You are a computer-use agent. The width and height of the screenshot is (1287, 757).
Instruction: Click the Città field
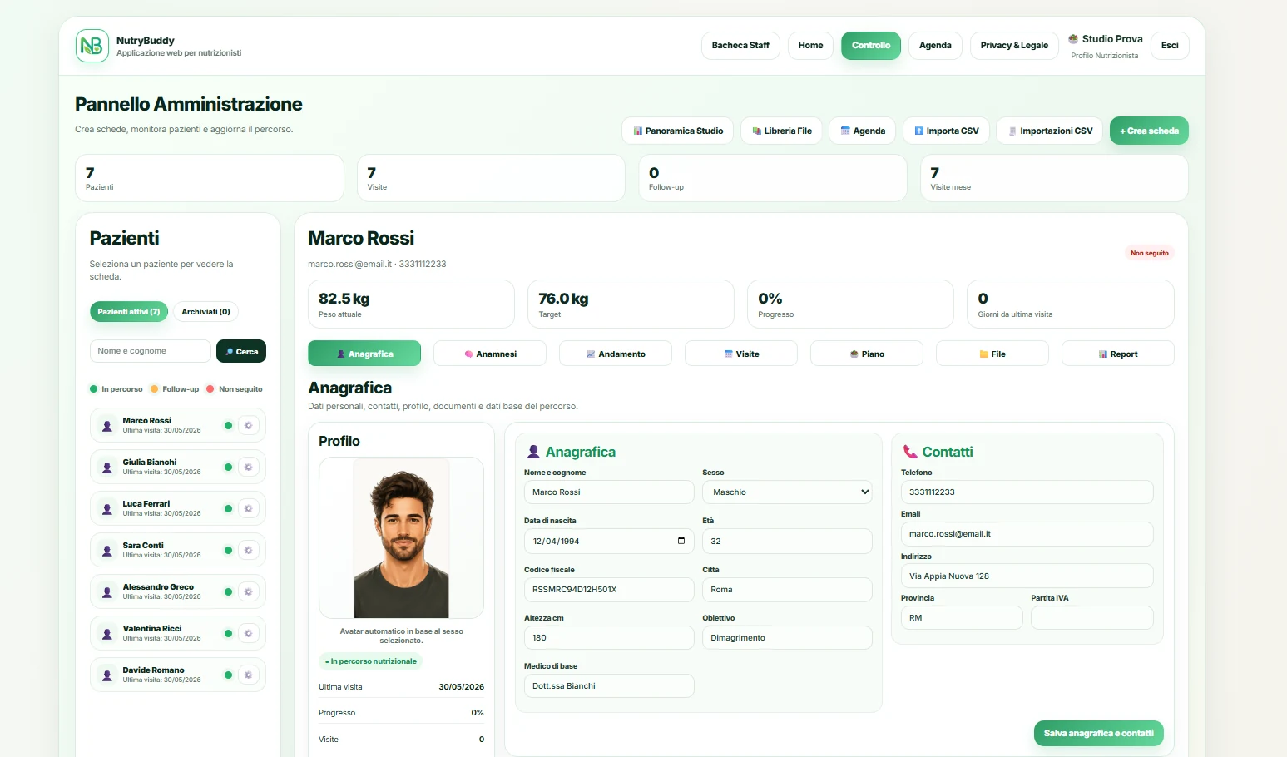click(787, 590)
